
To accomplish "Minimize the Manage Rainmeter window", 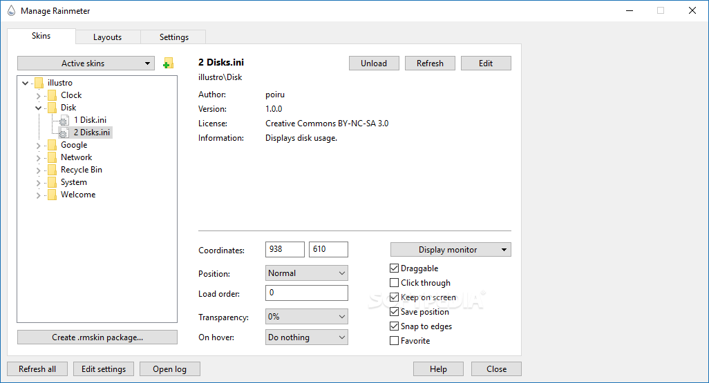I will click(x=630, y=10).
